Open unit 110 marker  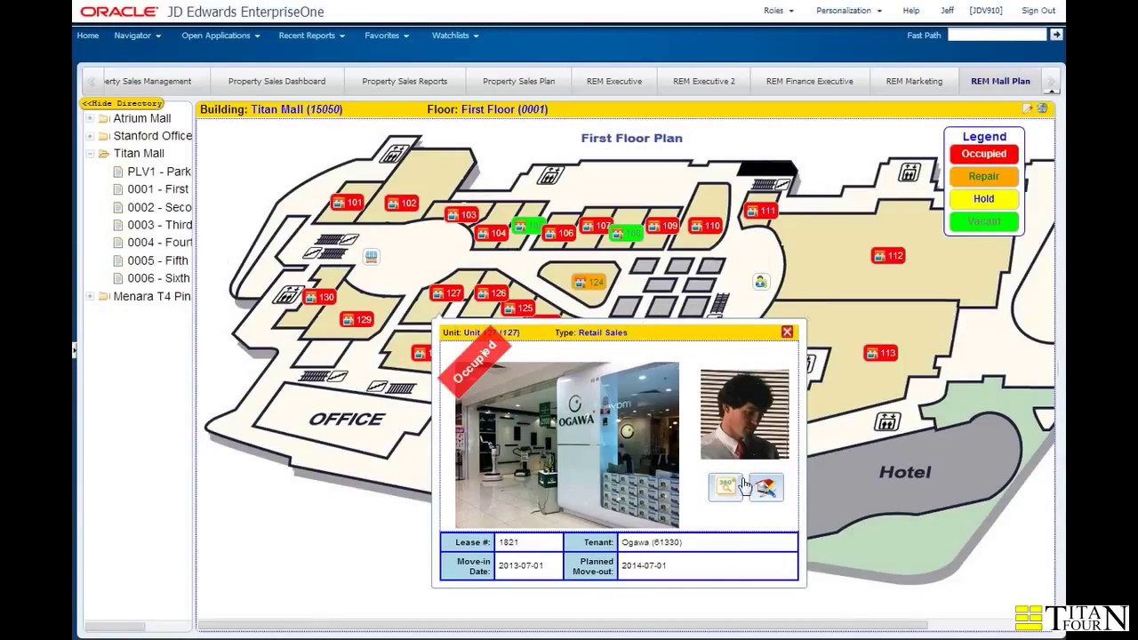pyautogui.click(x=704, y=226)
